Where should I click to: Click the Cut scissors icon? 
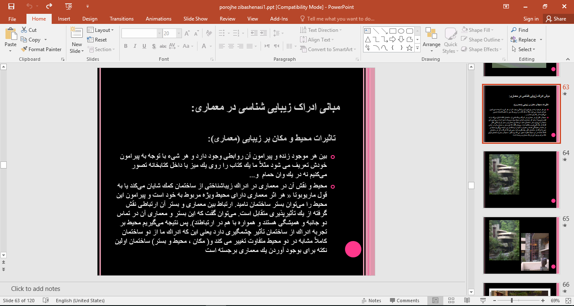tap(25, 30)
